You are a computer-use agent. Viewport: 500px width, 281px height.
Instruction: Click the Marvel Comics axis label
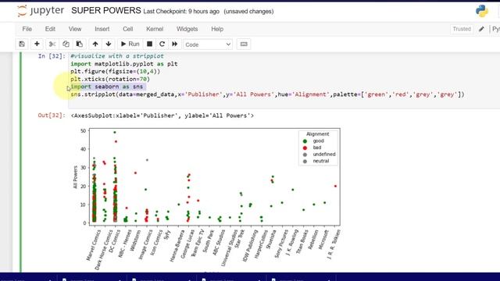tap(94, 245)
